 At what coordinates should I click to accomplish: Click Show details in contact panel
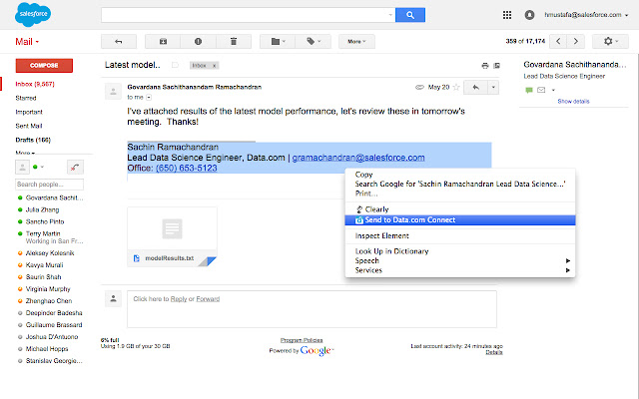coord(573,101)
